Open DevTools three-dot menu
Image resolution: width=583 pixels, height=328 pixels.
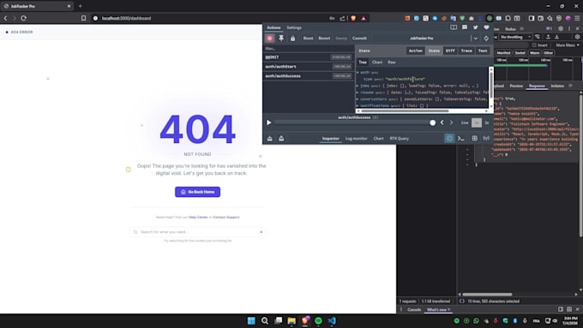coord(569,28)
